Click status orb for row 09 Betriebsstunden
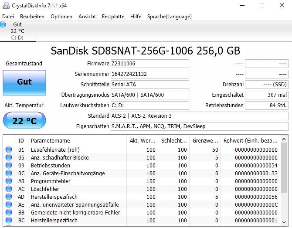The image size is (292, 228). coord(9,165)
